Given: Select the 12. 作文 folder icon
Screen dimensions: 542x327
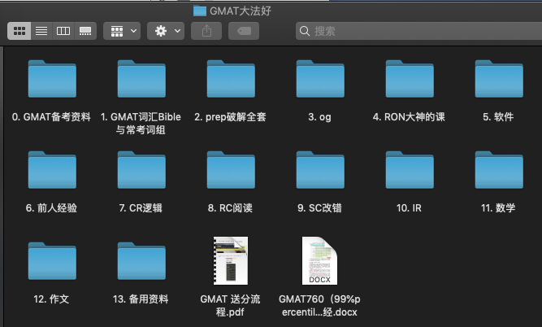Looking at the screenshot, I should coord(52,261).
